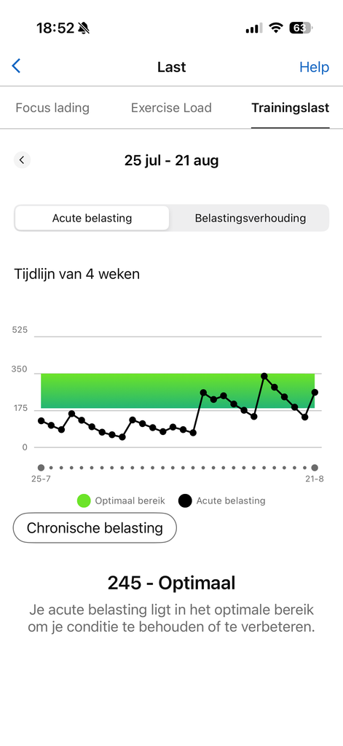The height and width of the screenshot is (746, 343).
Task: Tap the muted bell status icon
Action: tap(84, 28)
